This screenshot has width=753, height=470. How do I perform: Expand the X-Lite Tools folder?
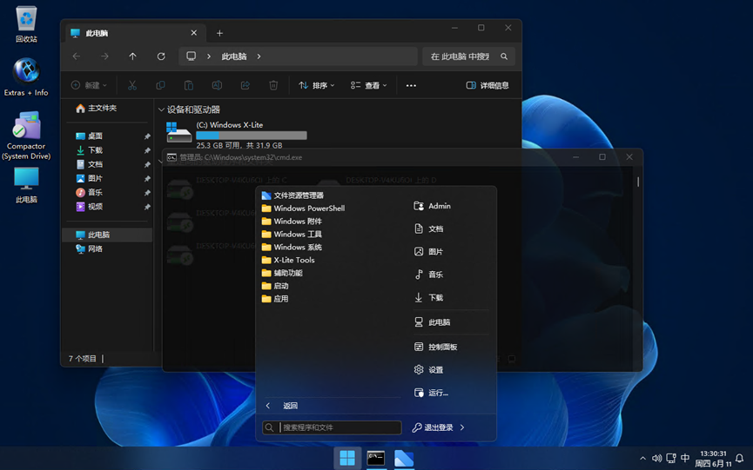tap(288, 260)
